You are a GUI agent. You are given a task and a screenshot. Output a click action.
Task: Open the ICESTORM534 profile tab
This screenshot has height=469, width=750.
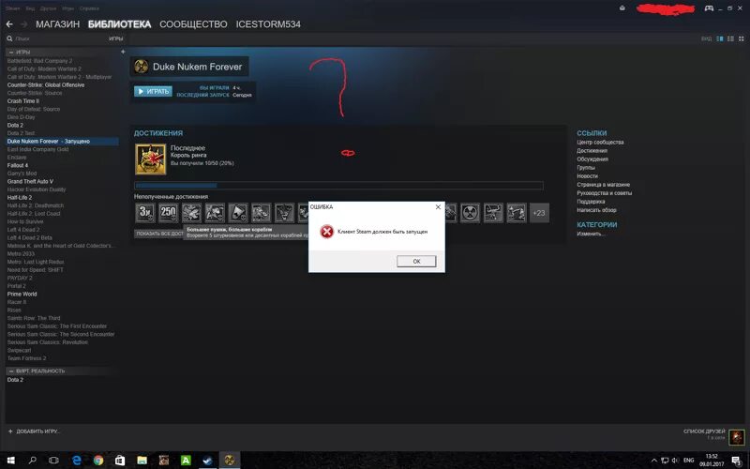click(268, 24)
